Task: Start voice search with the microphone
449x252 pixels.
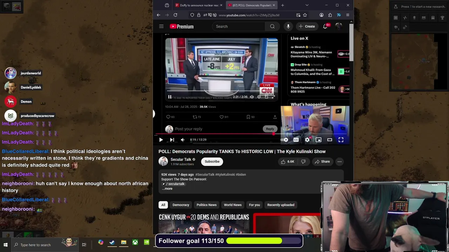Action: (x=288, y=26)
